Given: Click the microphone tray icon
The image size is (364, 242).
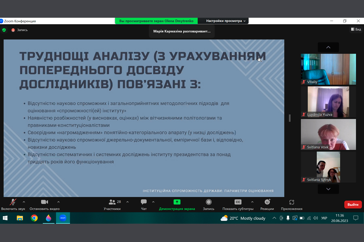Looking at the screenshot, I should click(x=288, y=218).
